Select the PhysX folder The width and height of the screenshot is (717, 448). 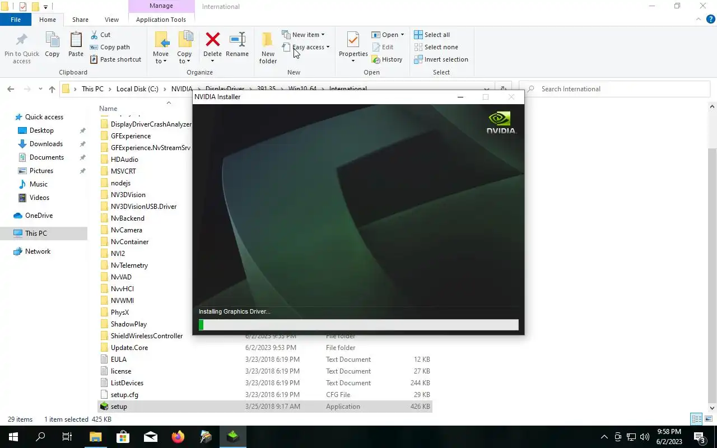(120, 312)
